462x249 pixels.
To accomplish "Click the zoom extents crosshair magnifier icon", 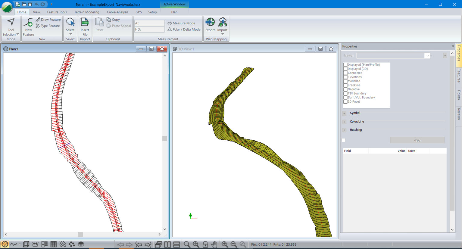I will [x=196, y=244].
